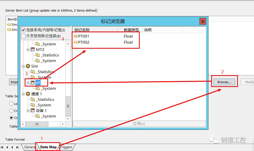This screenshot has width=254, height=151.
Task: Close the 标记浏览器 dialog
Action: click(203, 21)
